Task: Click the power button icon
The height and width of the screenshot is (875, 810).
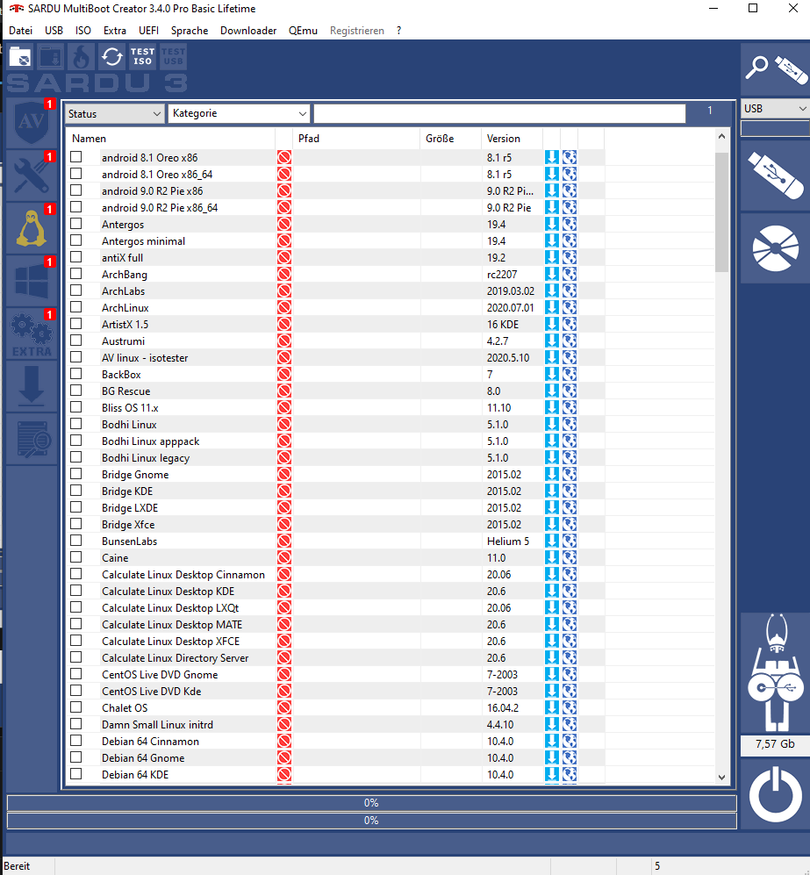Action: click(x=776, y=794)
